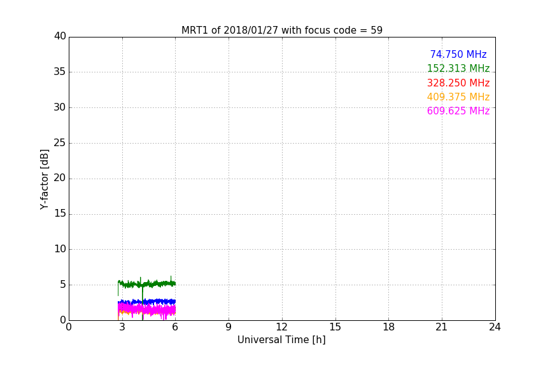The image size is (550, 366).
Task: Click the 'Universal Time [h]' axis label
Action: coord(281,340)
